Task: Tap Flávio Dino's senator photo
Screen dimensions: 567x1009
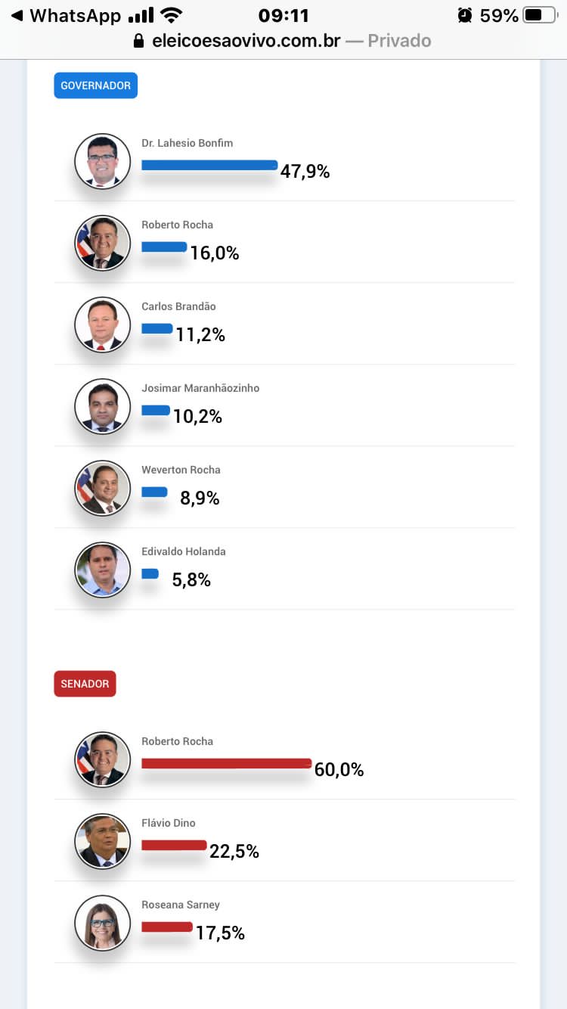Action: (103, 841)
